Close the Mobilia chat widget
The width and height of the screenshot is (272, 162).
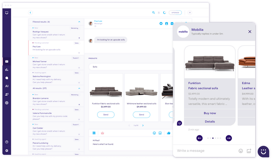(249, 32)
